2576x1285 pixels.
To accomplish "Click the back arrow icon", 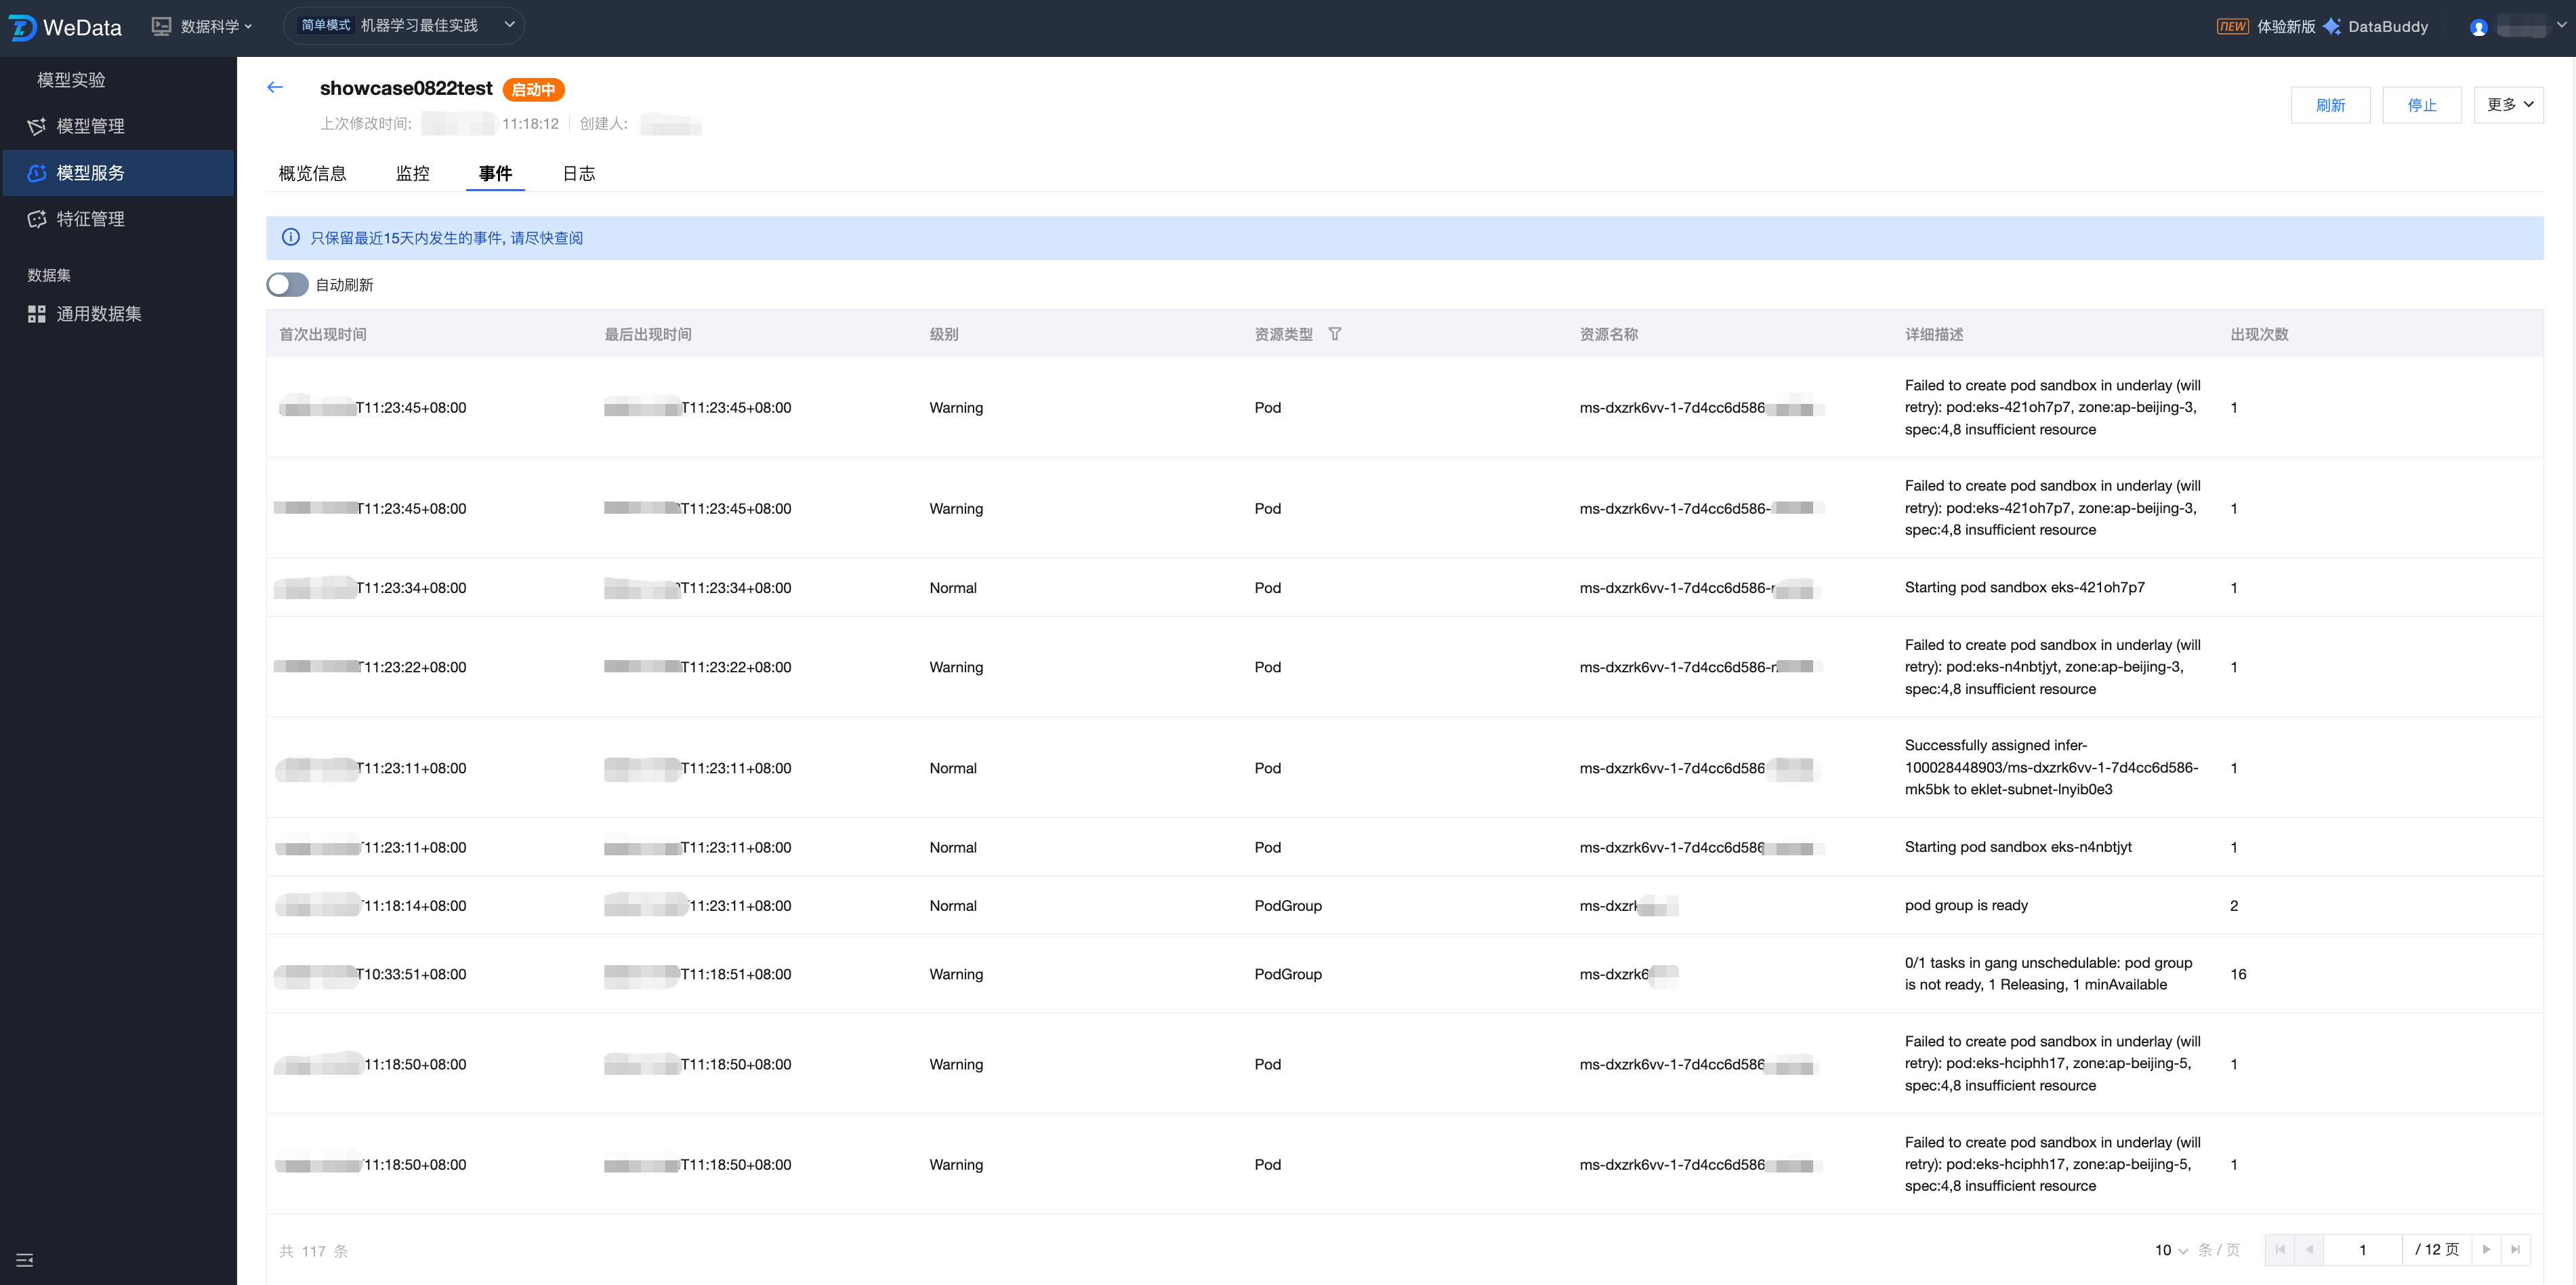I will [275, 88].
